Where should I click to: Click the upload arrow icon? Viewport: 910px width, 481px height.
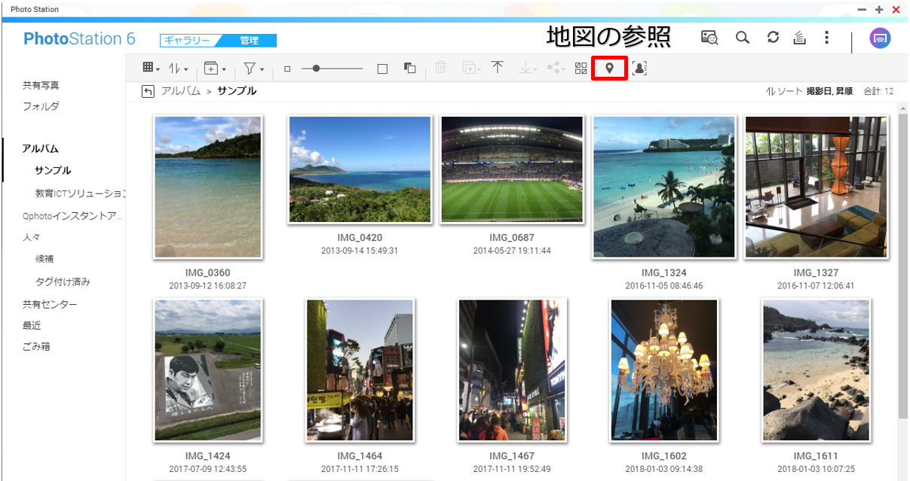click(497, 68)
